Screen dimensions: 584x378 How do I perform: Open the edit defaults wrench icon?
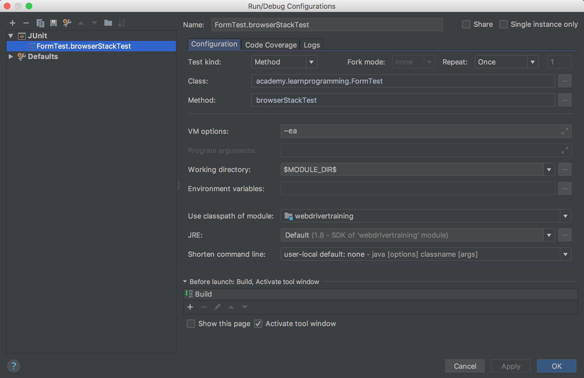67,23
